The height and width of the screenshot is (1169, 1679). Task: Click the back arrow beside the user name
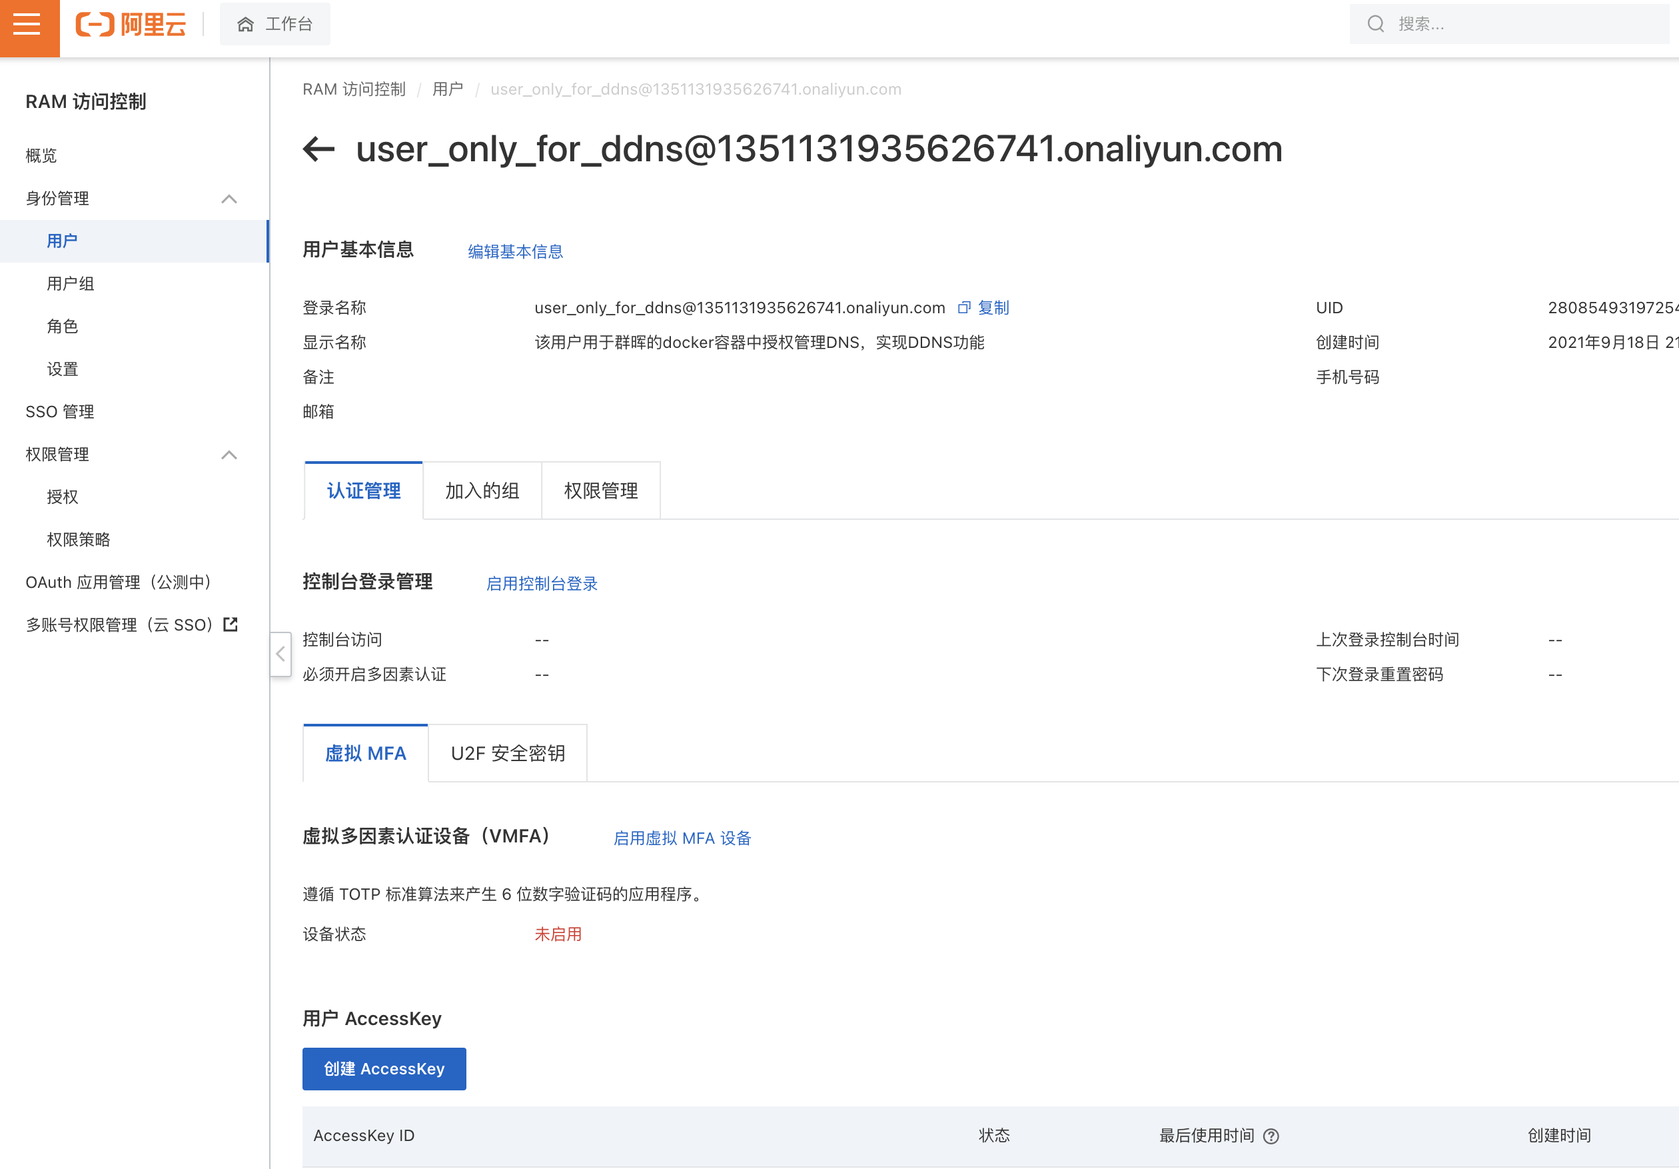(319, 149)
